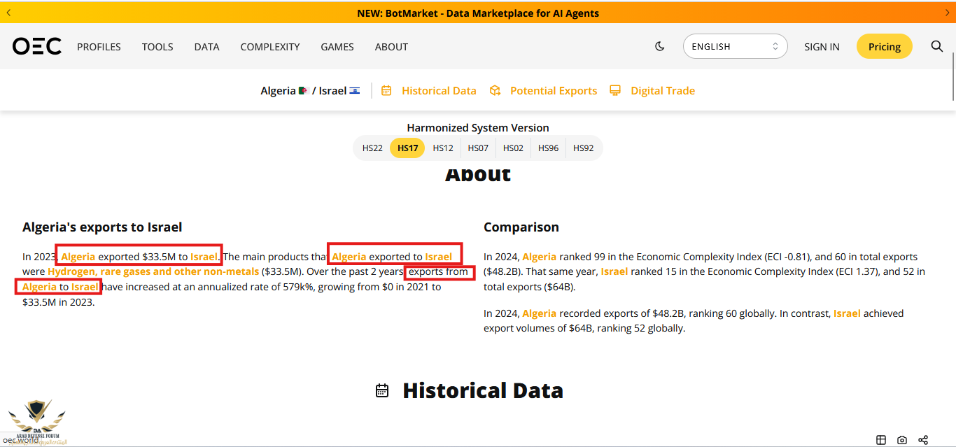This screenshot has width=956, height=447.
Task: Go to Potential Exports section link
Action: click(x=554, y=90)
